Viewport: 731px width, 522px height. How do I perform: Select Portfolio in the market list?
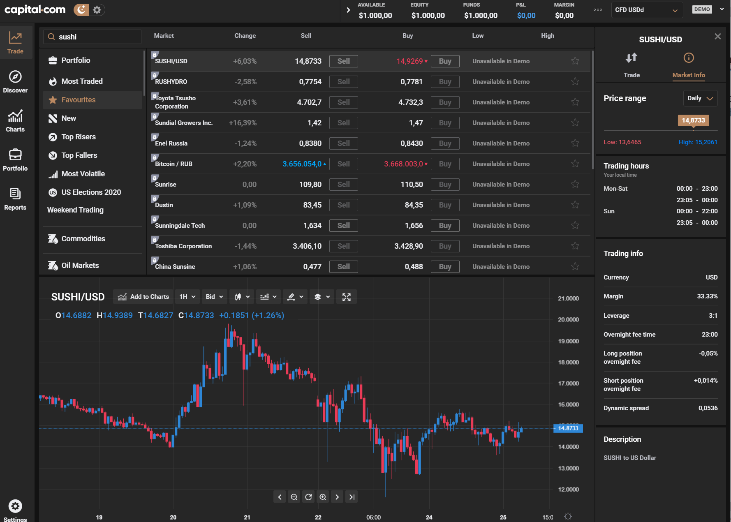[93, 60]
